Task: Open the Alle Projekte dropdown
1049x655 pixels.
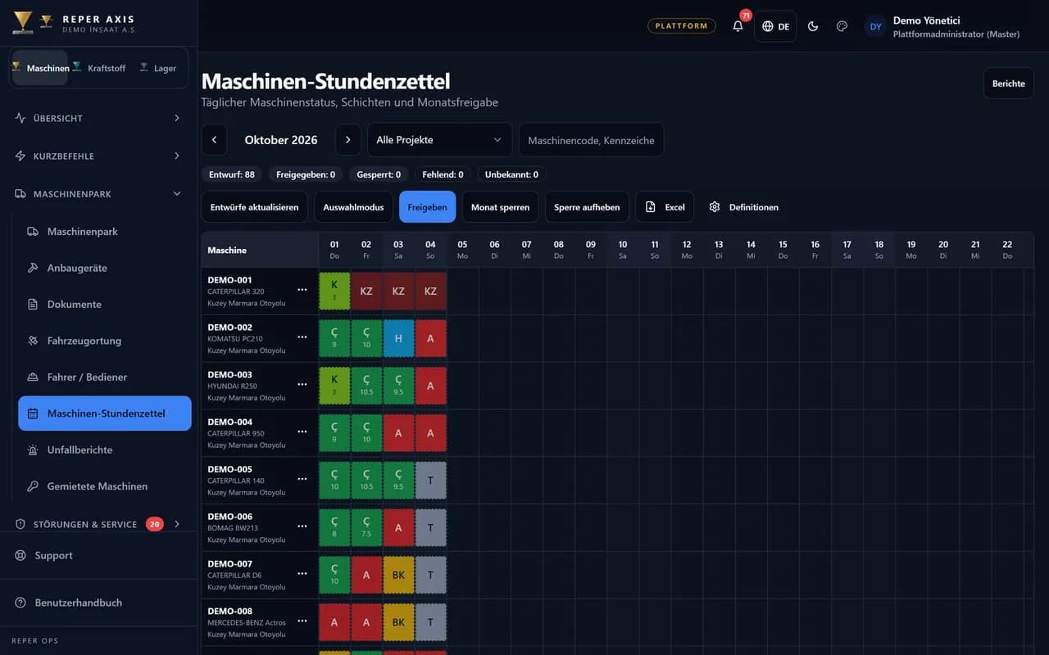Action: pyautogui.click(x=439, y=140)
